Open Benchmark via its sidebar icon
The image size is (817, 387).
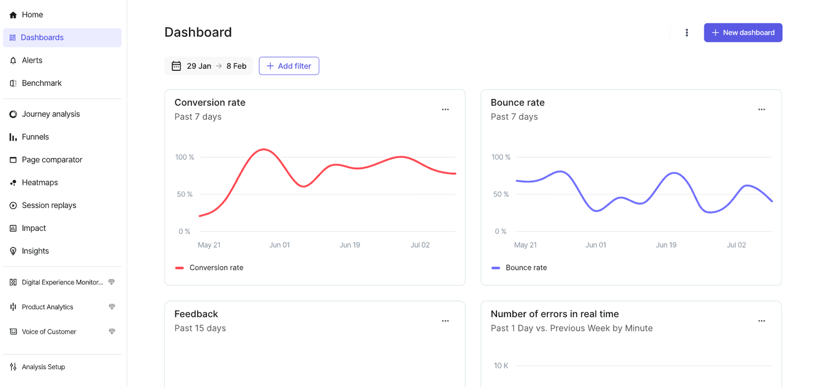[x=13, y=84]
